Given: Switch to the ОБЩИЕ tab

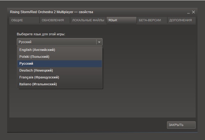Looking at the screenshot, I should (24, 20).
